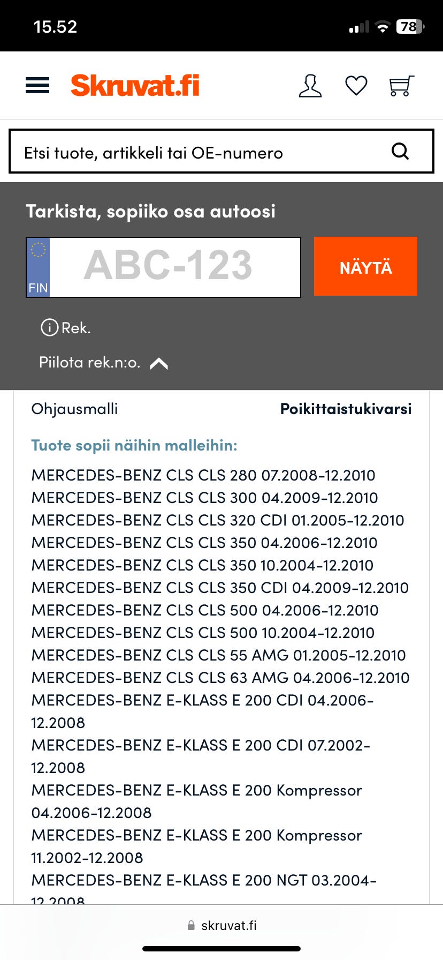Click the Skruvat.fi logo

[135, 86]
